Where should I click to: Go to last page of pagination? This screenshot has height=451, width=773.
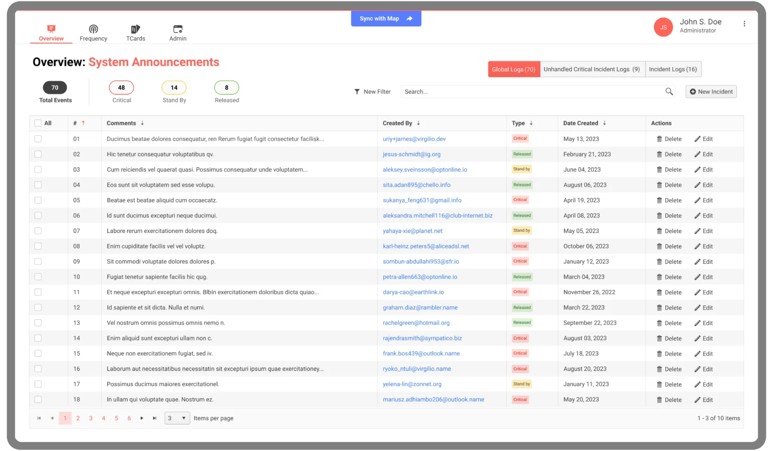(x=154, y=418)
